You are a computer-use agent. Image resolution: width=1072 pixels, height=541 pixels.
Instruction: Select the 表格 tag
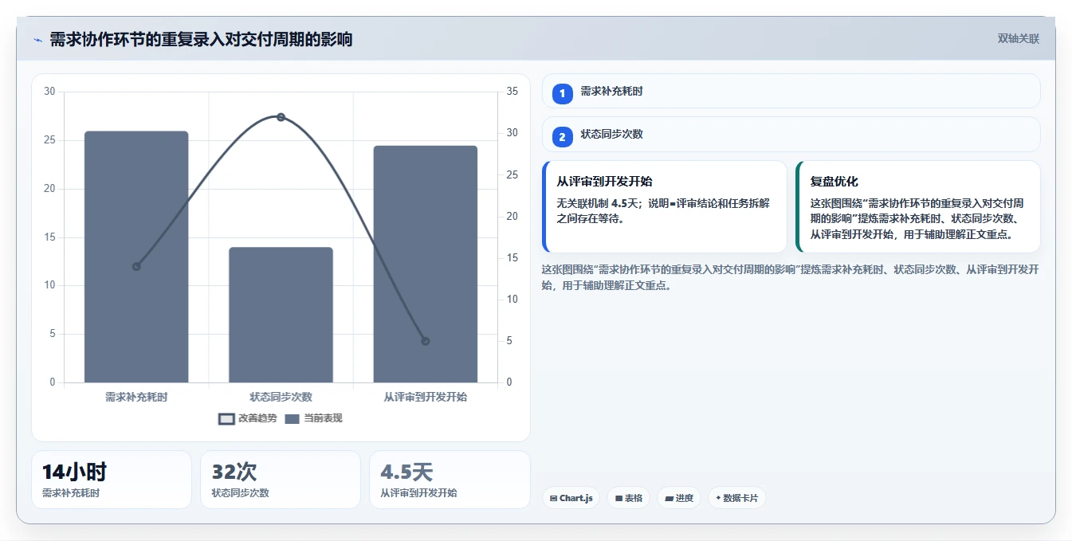tap(628, 498)
